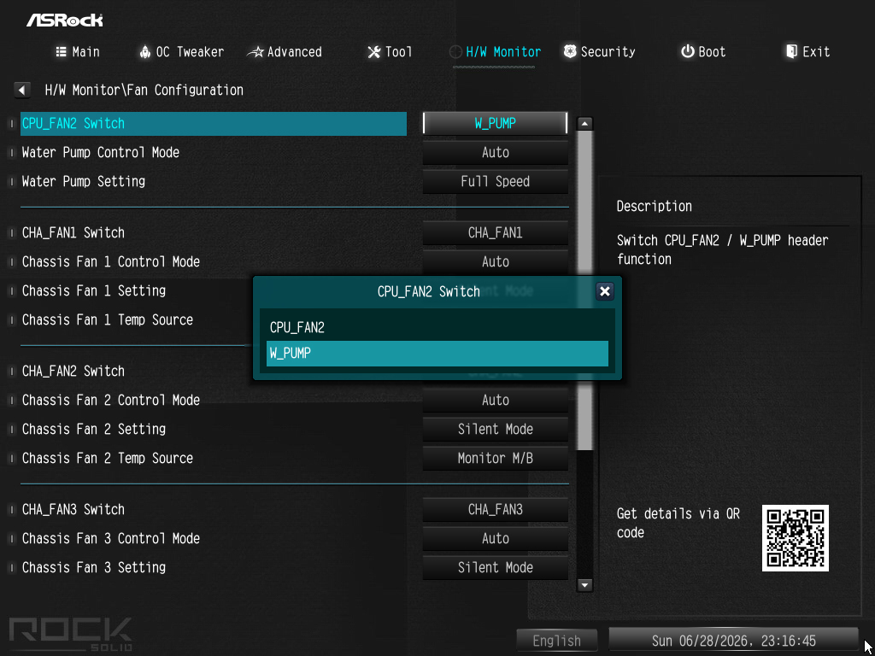Open Chassis Fan 2 Temp Source dropdown
Screen dimensions: 875x656
coord(495,458)
